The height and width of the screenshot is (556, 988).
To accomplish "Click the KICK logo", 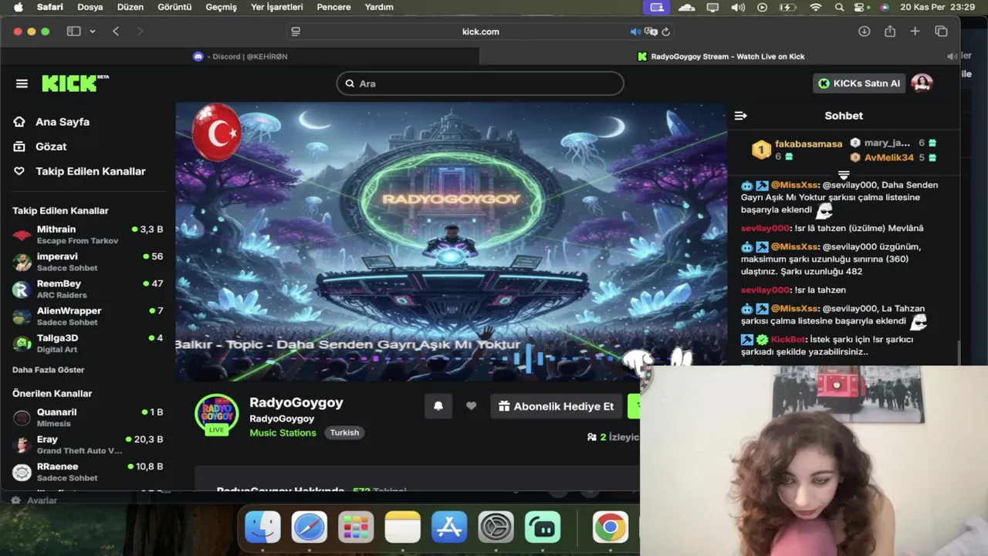I will pos(75,83).
